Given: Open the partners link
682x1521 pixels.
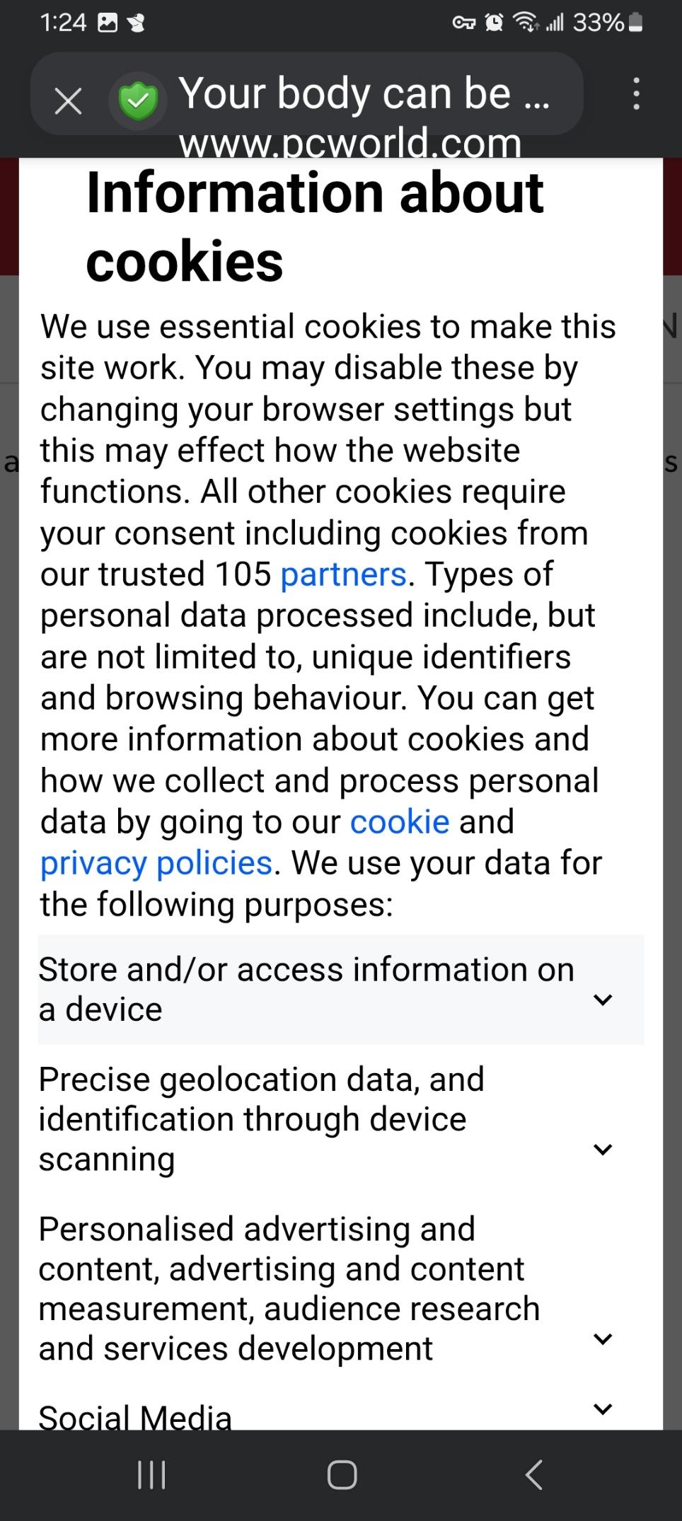Looking at the screenshot, I should point(344,574).
